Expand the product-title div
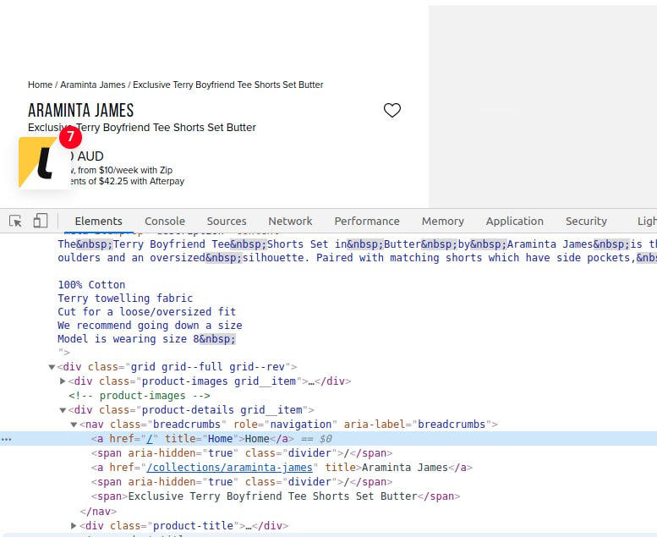Image resolution: width=657 pixels, height=537 pixels. tap(74, 526)
